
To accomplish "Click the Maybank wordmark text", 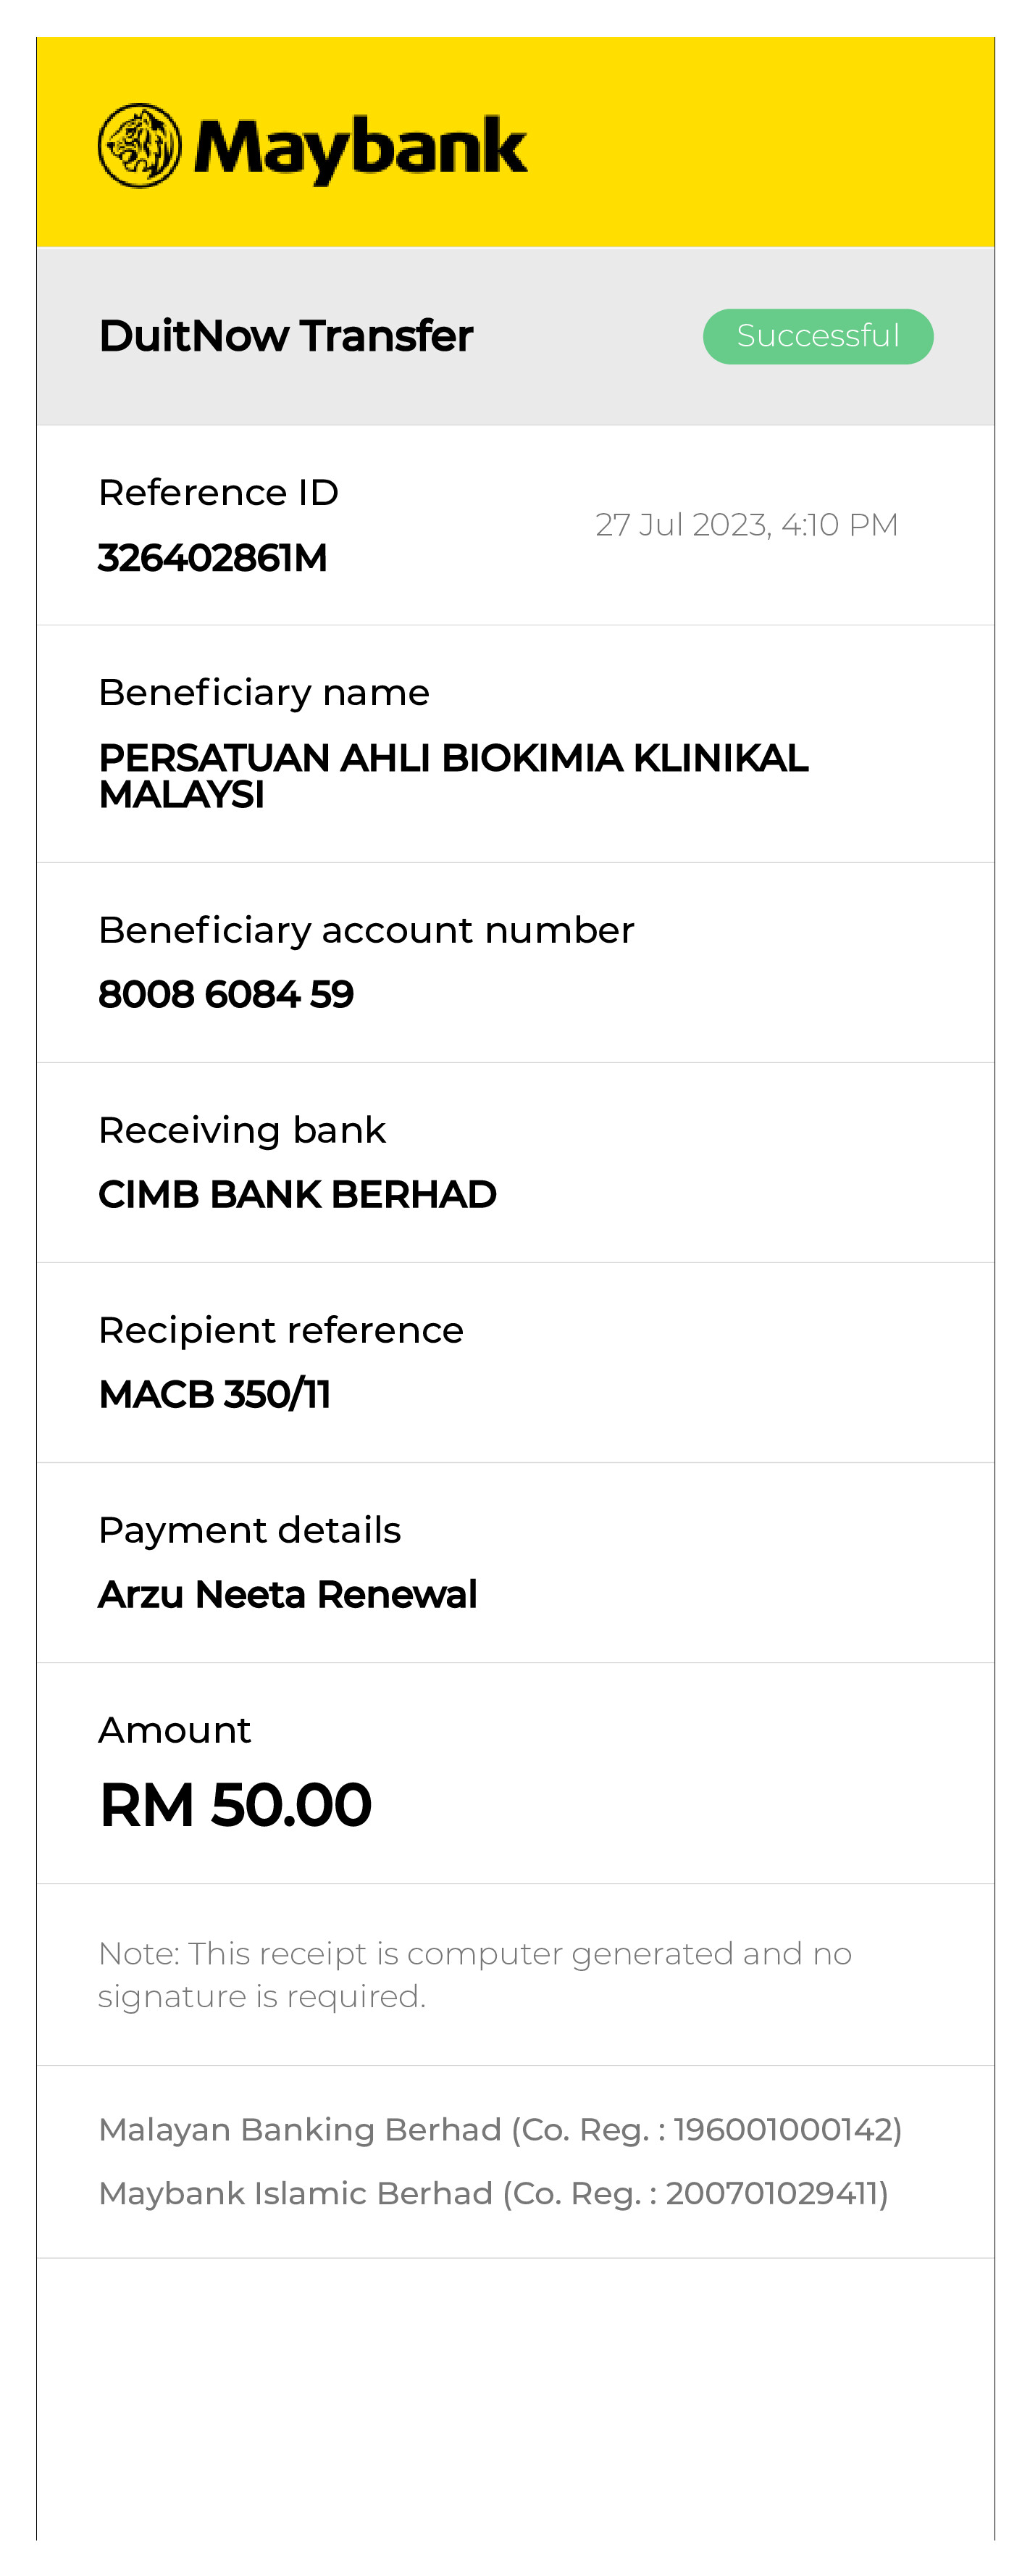I will [360, 148].
